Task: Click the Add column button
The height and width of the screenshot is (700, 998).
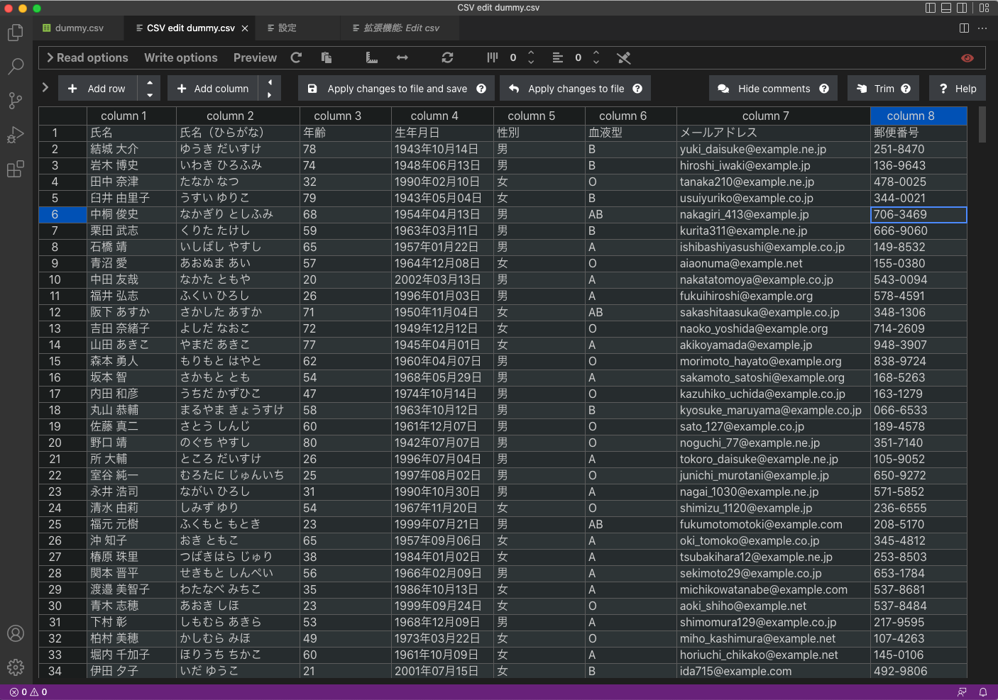Action: point(213,88)
